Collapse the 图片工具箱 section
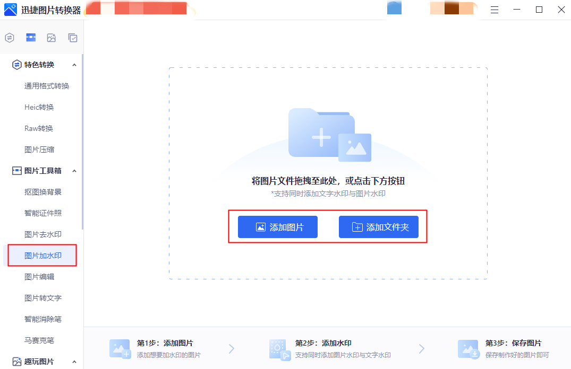 pos(74,171)
